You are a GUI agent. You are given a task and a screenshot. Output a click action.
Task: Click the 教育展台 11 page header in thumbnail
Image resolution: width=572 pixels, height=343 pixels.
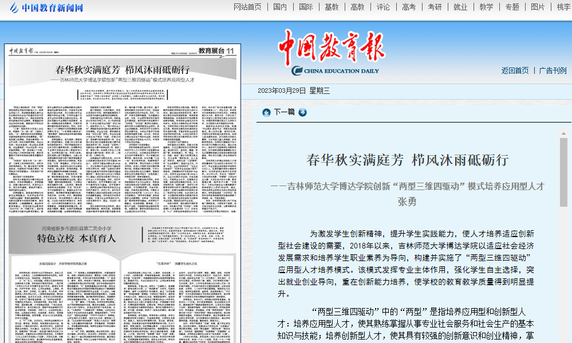216,51
